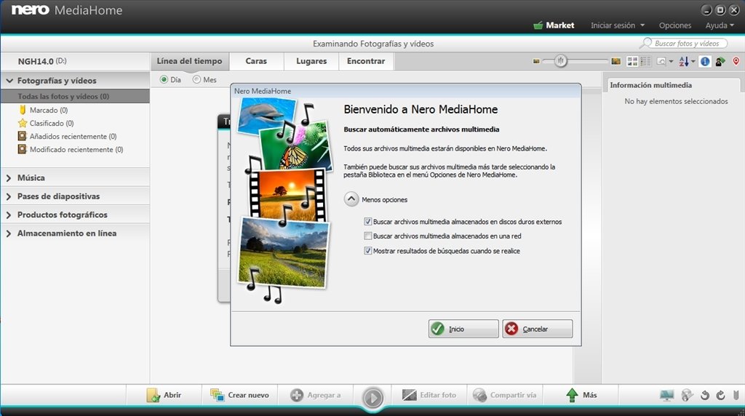The width and height of the screenshot is (745, 416).
Task: Open the Opciones menu
Action: click(x=674, y=25)
